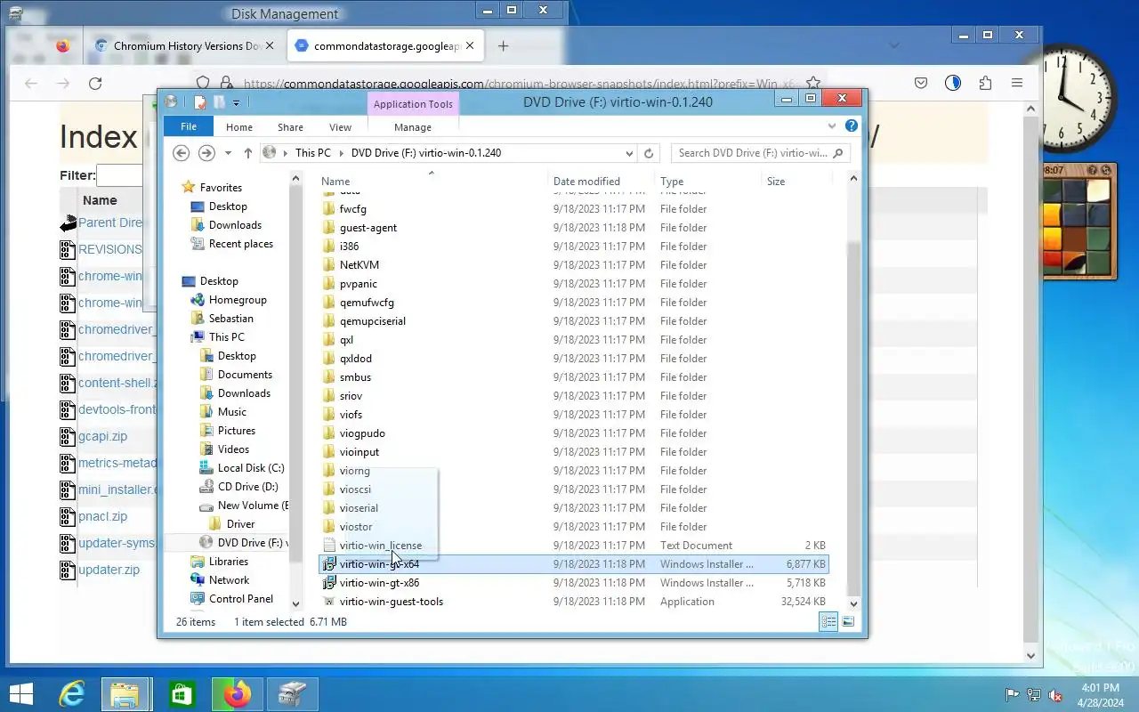Go back in Explorer navigation
The height and width of the screenshot is (712, 1139).
[x=181, y=153]
